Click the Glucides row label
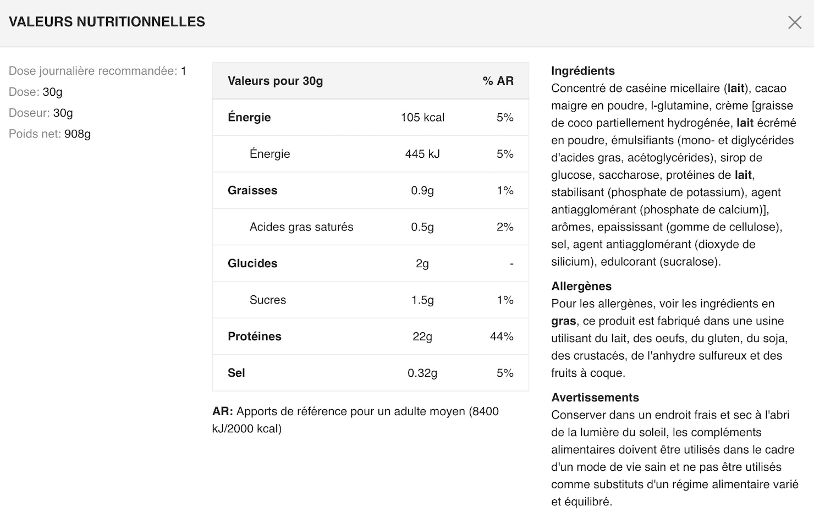This screenshot has width=814, height=529. click(x=252, y=263)
